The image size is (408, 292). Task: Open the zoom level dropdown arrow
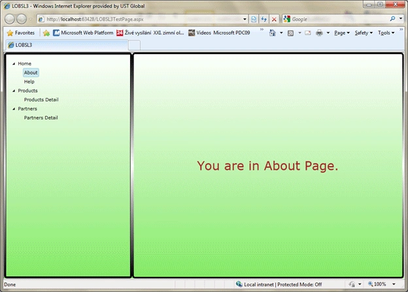click(394, 284)
